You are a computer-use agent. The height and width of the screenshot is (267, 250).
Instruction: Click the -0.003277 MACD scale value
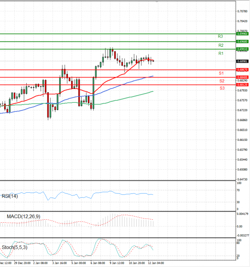(242, 236)
